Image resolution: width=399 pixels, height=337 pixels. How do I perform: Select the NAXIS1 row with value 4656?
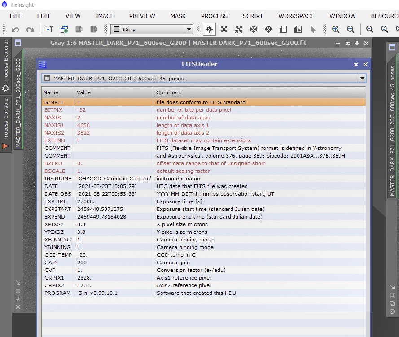coord(204,125)
